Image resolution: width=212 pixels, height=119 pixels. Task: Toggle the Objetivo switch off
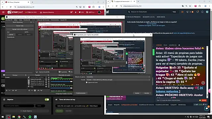click(47, 99)
